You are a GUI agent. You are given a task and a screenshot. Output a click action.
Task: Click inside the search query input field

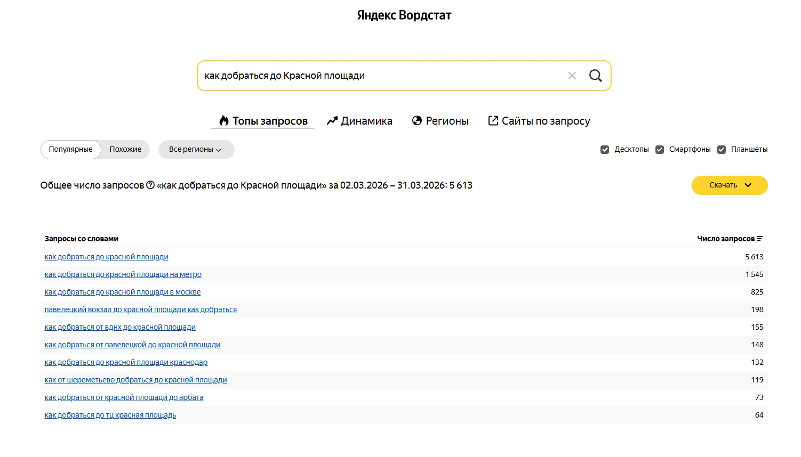tap(373, 75)
